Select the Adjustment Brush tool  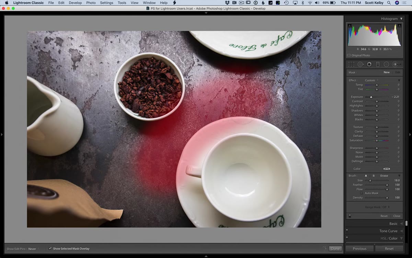click(x=397, y=64)
